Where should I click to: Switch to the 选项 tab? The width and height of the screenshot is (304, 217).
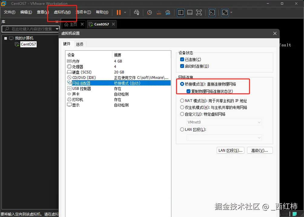tap(80, 44)
